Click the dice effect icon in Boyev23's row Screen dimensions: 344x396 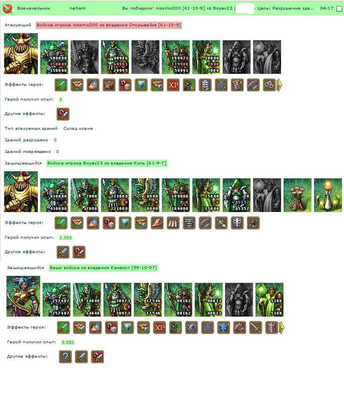point(109,223)
